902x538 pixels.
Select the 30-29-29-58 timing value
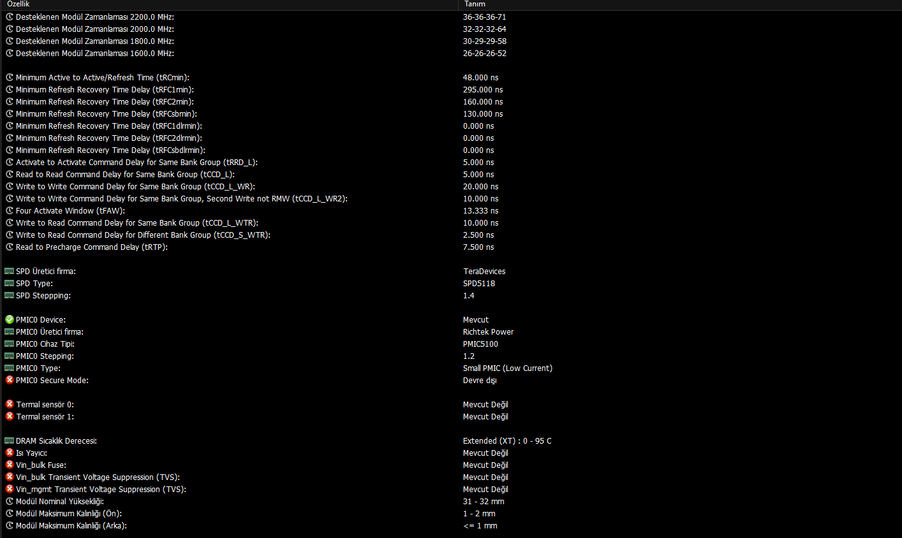pos(485,41)
